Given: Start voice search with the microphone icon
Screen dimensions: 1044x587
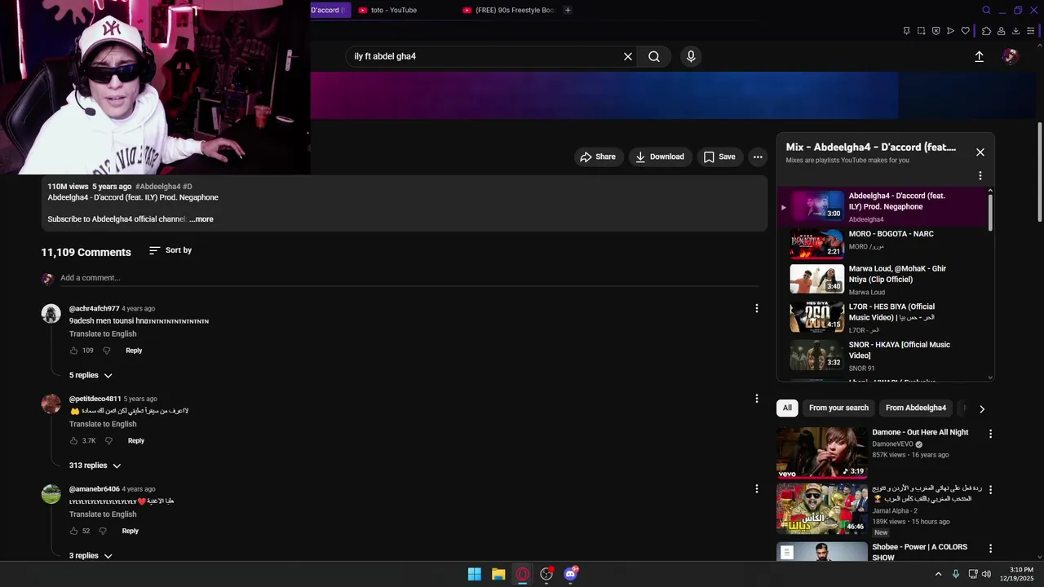Looking at the screenshot, I should tap(691, 56).
